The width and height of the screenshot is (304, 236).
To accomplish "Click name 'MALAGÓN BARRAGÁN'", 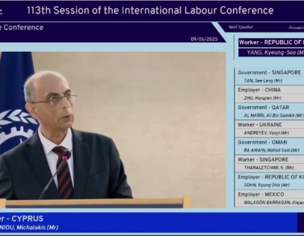I will coord(267,203).
